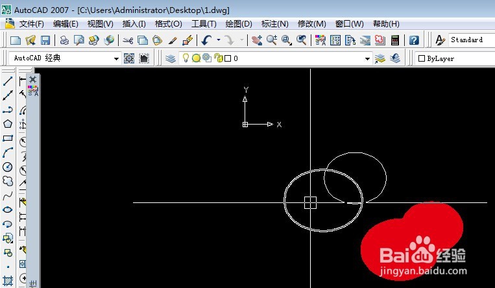This screenshot has width=495, height=288.
Task: Open a file with the Open folder icon
Action: (30, 40)
